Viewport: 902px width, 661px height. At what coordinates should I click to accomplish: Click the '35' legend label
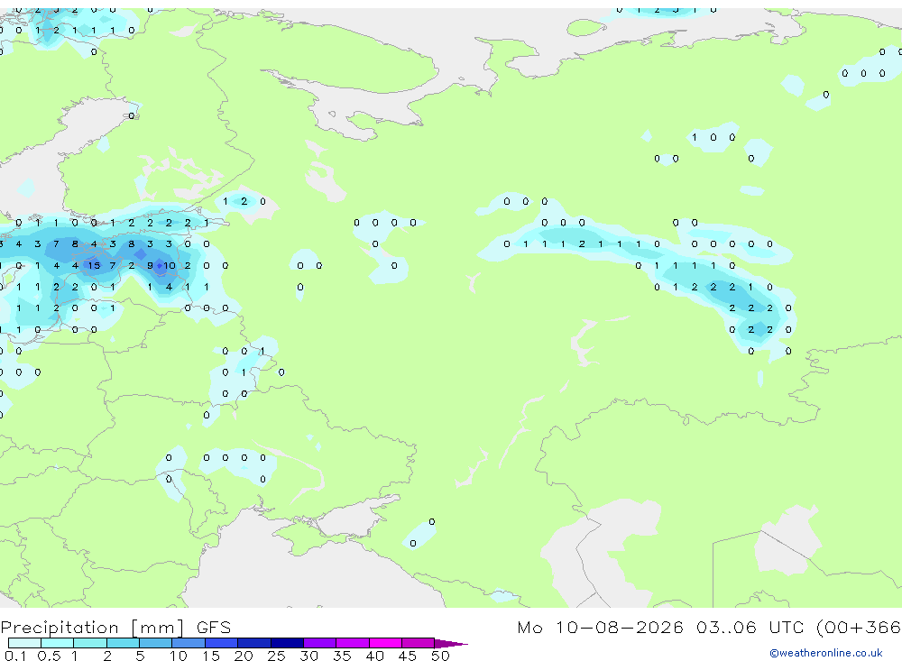coord(342,656)
